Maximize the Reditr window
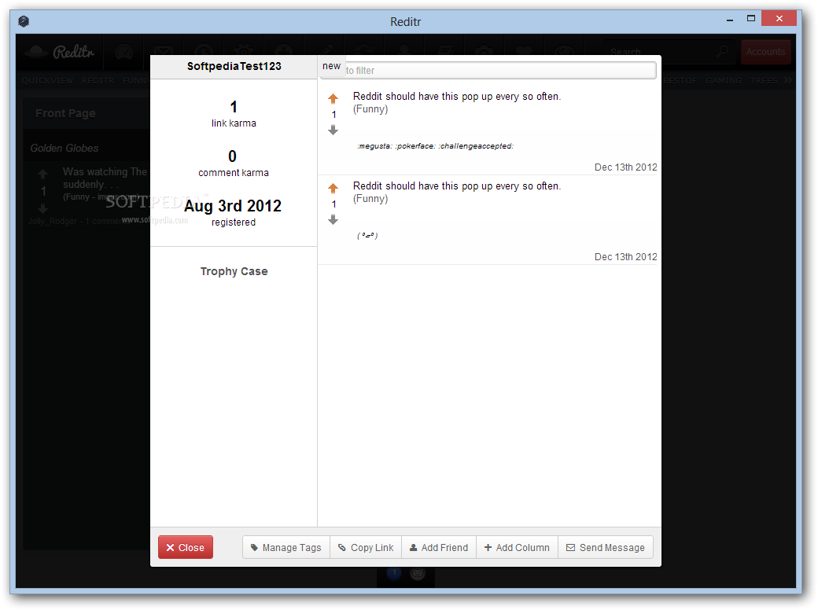The width and height of the screenshot is (818, 610). point(750,18)
